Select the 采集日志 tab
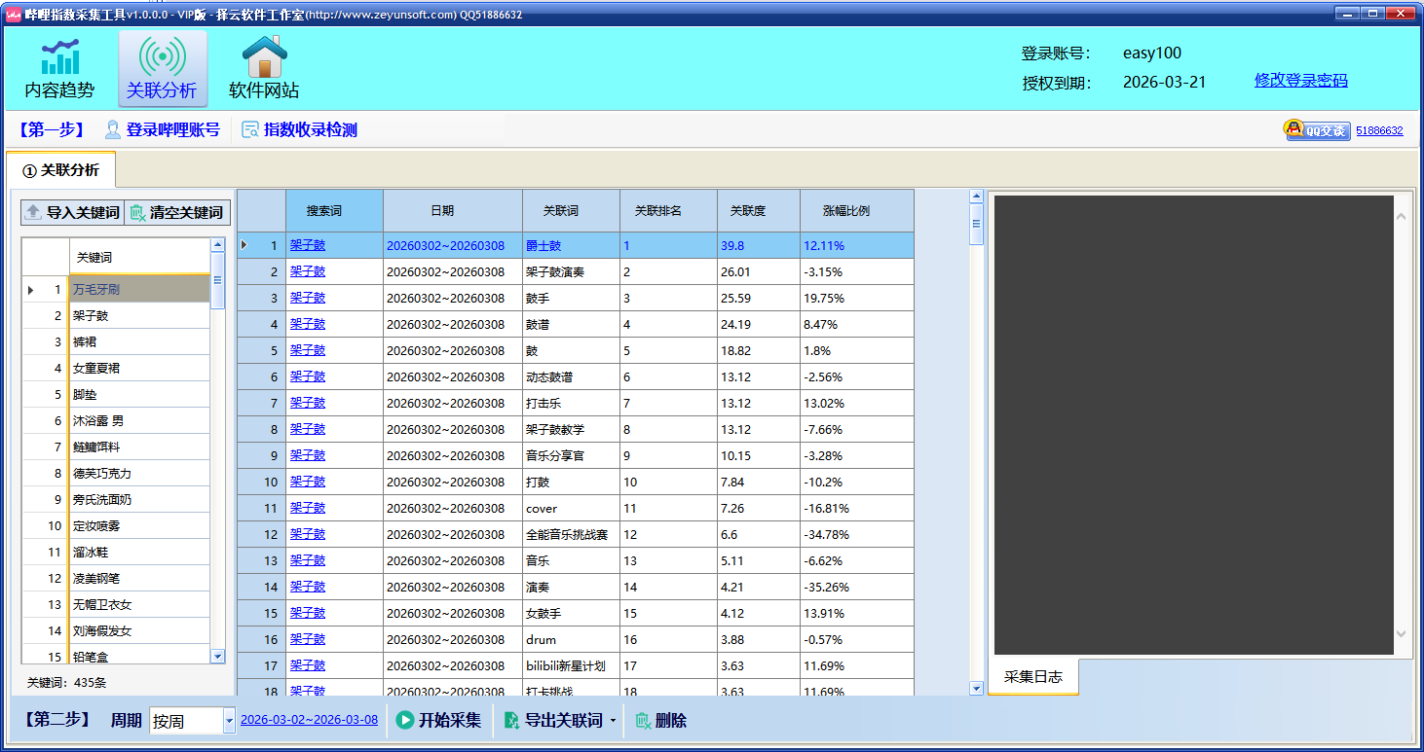The image size is (1424, 752). tap(1032, 677)
